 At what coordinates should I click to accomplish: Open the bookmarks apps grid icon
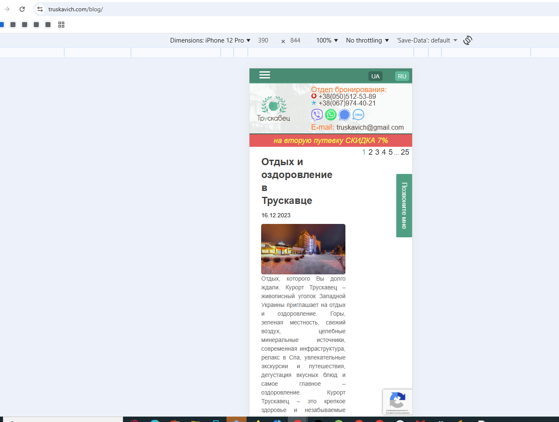(61, 25)
